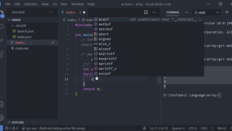Open editor more actions ellipsis

[x=154, y=12]
